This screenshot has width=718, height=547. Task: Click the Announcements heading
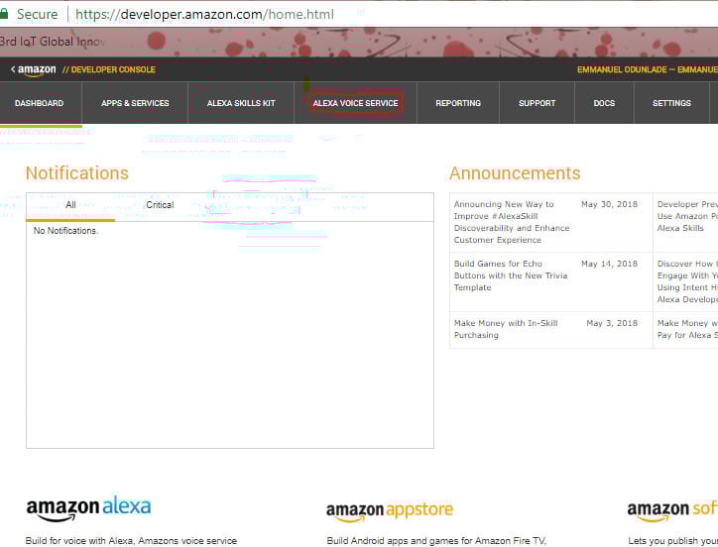click(x=515, y=173)
